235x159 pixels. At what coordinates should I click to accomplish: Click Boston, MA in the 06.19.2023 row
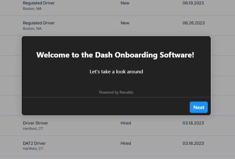point(32,9)
